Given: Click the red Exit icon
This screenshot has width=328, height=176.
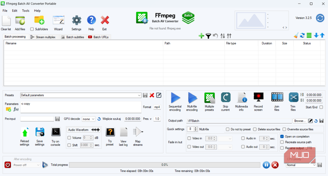Looking at the screenshot, I should click(x=105, y=20).
